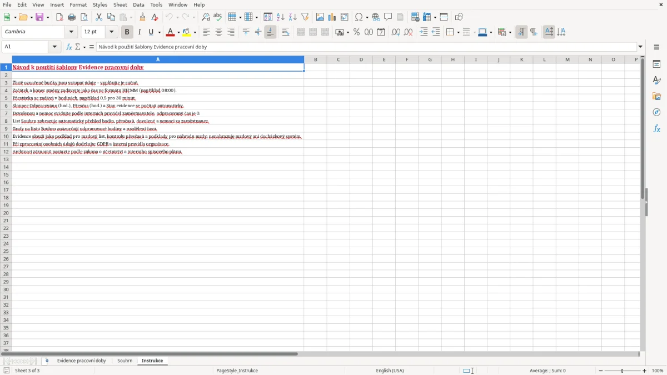Apply the red font color swatch
This screenshot has width=667, height=375.
click(x=171, y=32)
